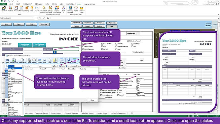Click the Reset filter button
Viewport: 220px width, 124px height.
click(62, 66)
